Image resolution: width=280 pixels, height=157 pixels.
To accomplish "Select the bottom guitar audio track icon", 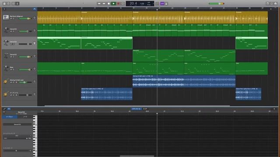I will [x=6, y=94].
